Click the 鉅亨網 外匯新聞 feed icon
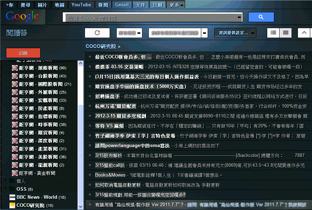The image size is (312, 210). 15,92
